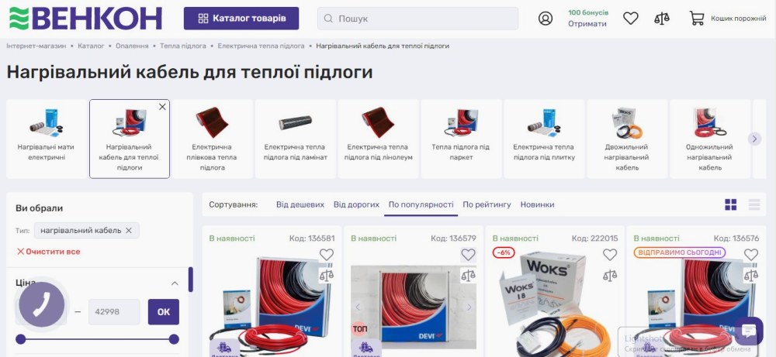Sort products by По рейтингу

click(x=487, y=204)
